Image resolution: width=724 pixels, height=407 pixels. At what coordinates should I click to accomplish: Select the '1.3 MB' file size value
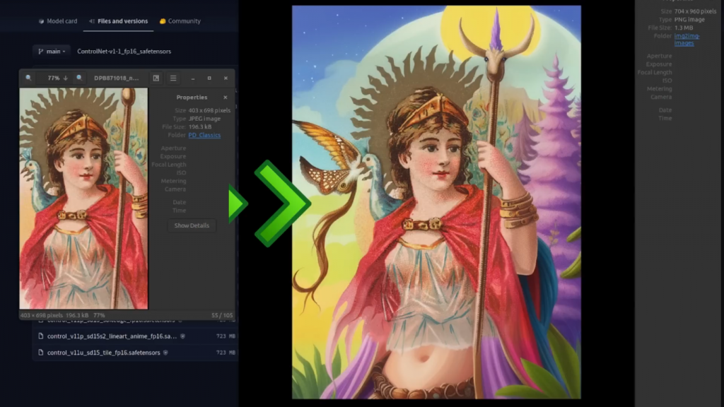point(684,28)
